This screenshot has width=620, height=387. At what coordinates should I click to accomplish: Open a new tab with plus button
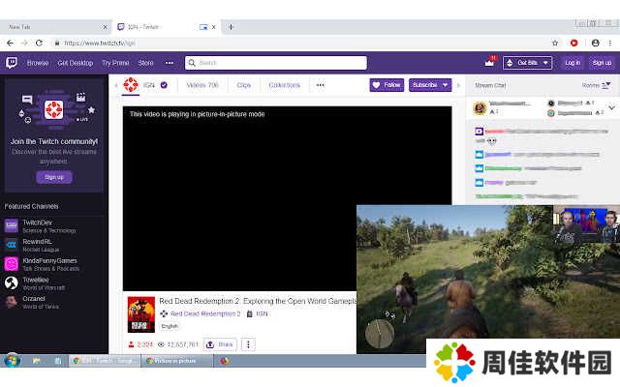click(231, 27)
